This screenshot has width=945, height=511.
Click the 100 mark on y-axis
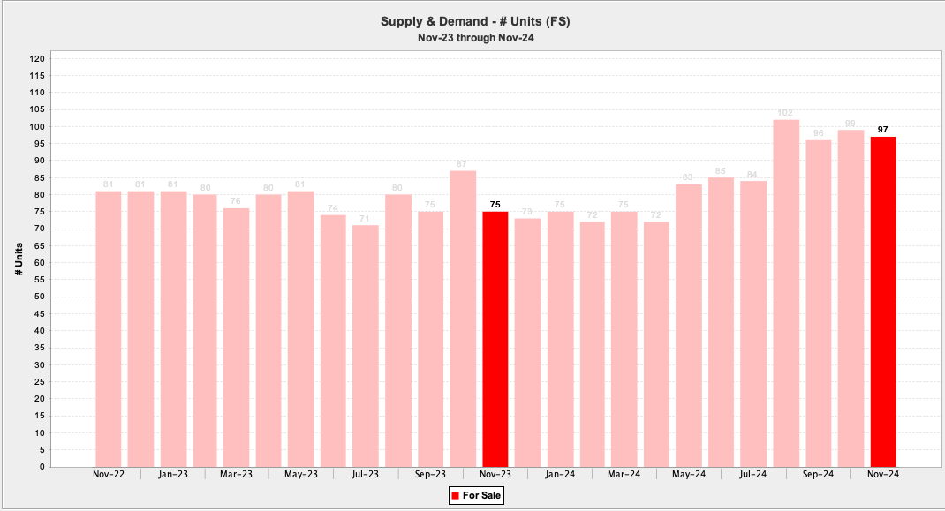click(x=39, y=126)
